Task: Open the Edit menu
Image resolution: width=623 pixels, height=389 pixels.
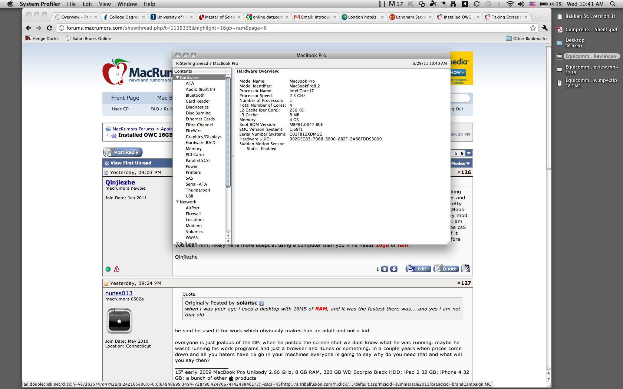Action: (x=88, y=4)
